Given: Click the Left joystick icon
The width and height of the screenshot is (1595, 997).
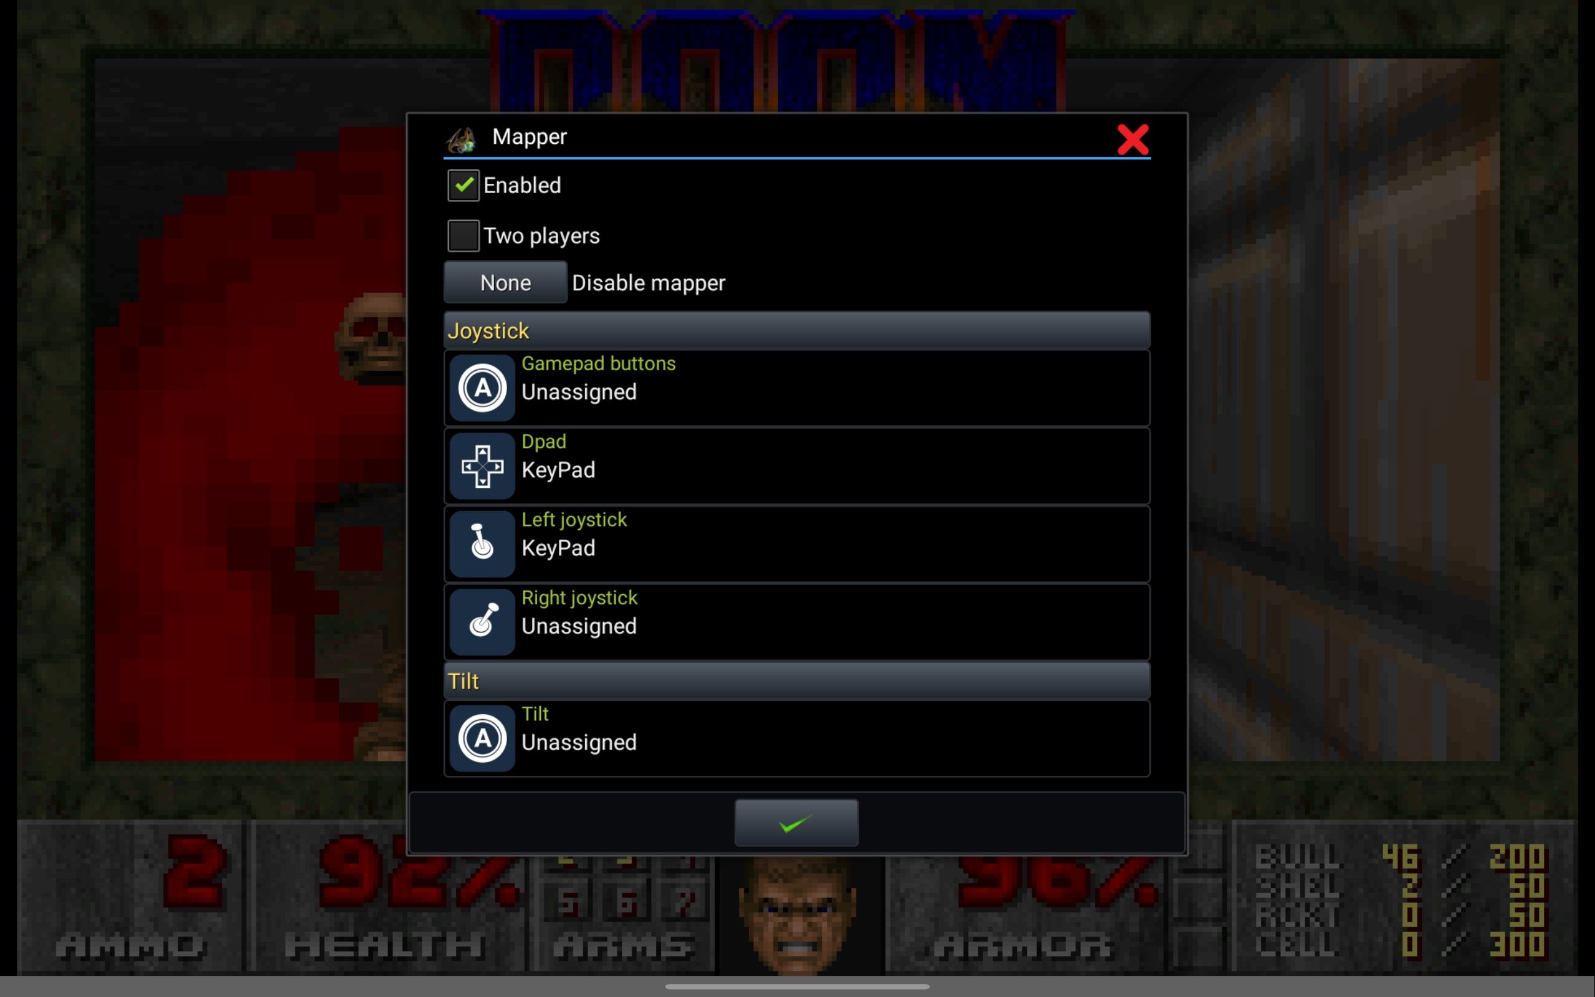Looking at the screenshot, I should tap(481, 542).
